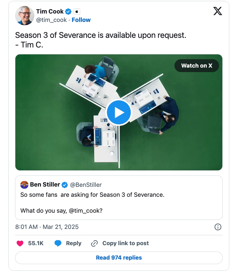This screenshot has width=235, height=280.
Task: Click the Apple affiliation badge
Action: (x=77, y=12)
